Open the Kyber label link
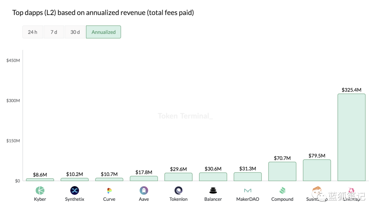This screenshot has width=378, height=213. click(x=40, y=199)
